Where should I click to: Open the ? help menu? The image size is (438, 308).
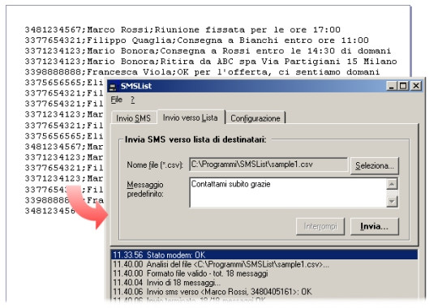click(x=133, y=100)
